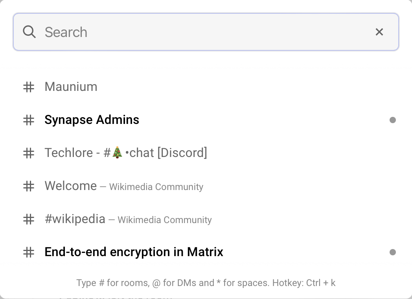This screenshot has width=412, height=299.
Task: Jump to End-to-end encryption in Matrix
Action: coord(134,252)
